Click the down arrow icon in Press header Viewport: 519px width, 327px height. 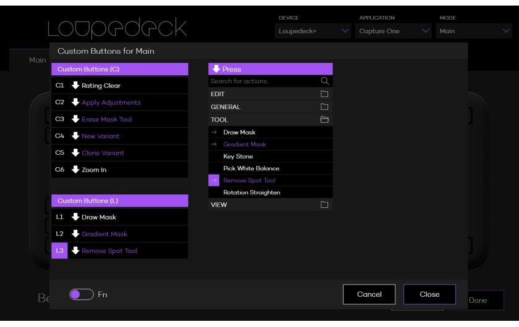click(x=216, y=68)
